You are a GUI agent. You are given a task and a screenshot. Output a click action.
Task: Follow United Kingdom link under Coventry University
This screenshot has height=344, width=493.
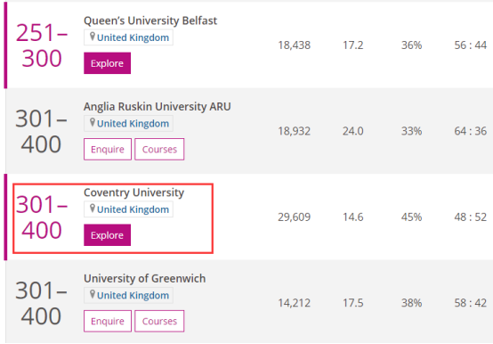(x=133, y=209)
